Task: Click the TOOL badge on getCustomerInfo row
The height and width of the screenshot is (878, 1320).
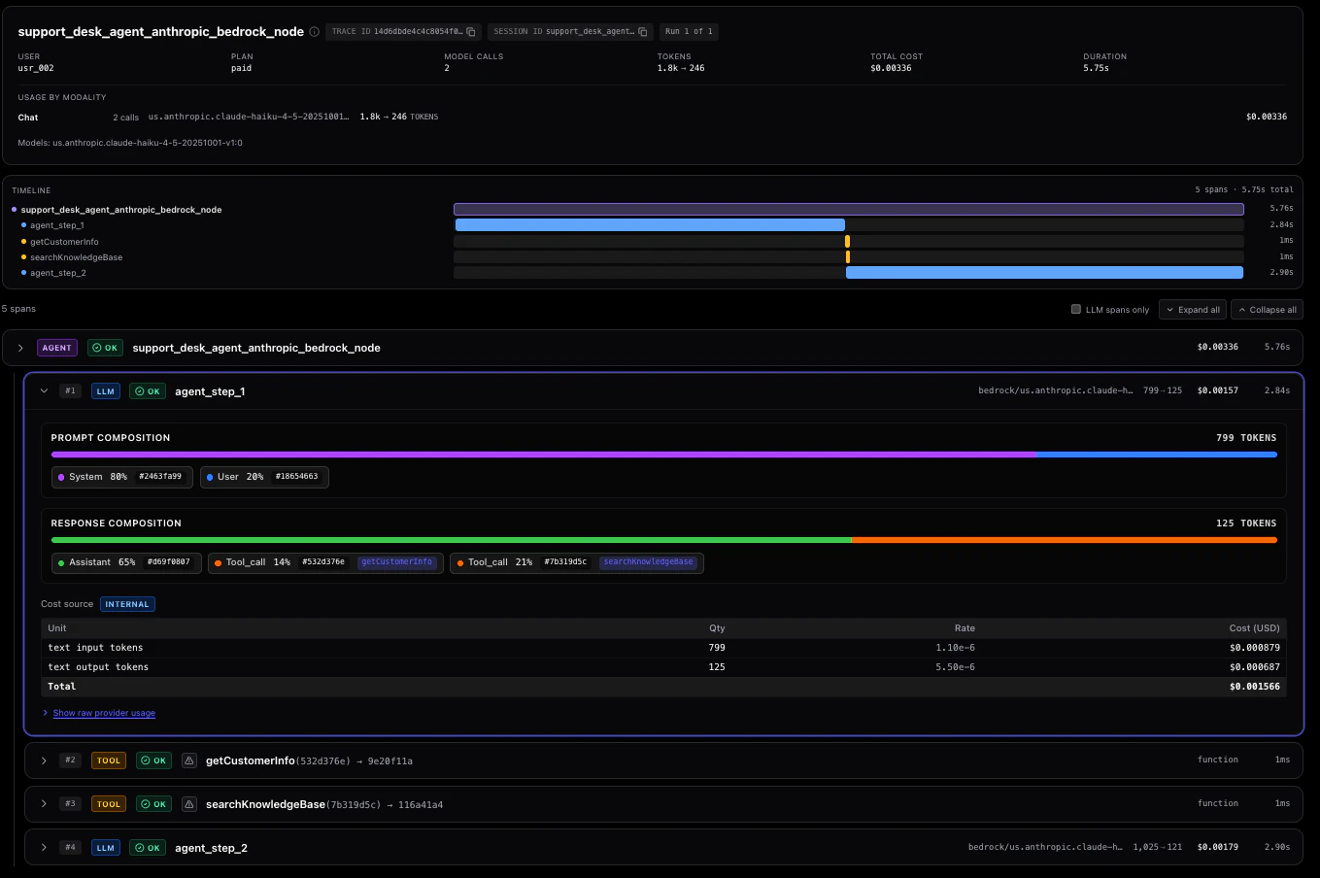Action: 109,760
